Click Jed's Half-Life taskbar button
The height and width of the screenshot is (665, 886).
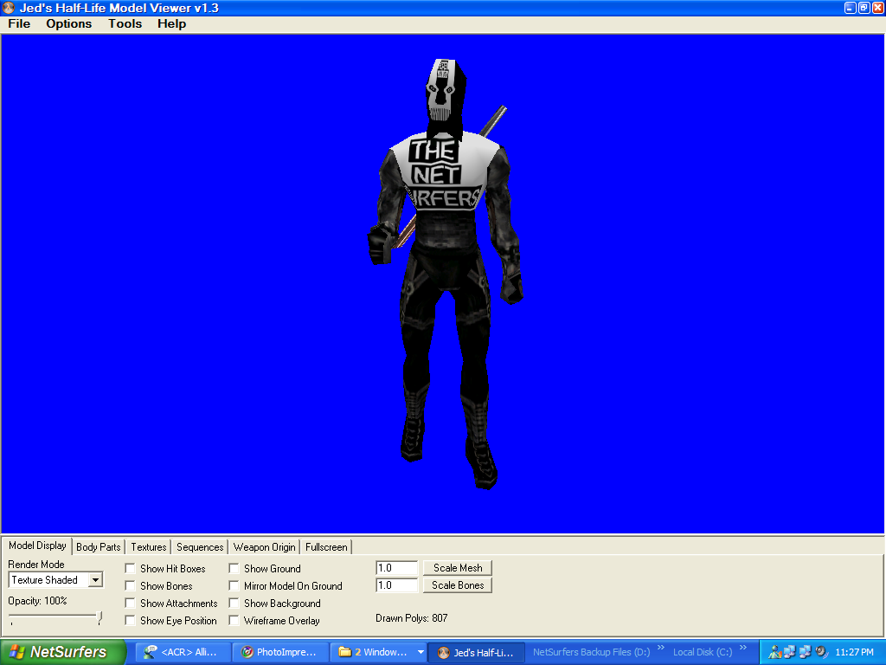coord(478,652)
